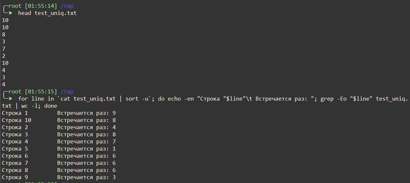
Task: Click the second prompt's arrow before 'for'
Action: pyautogui.click(x=10, y=99)
